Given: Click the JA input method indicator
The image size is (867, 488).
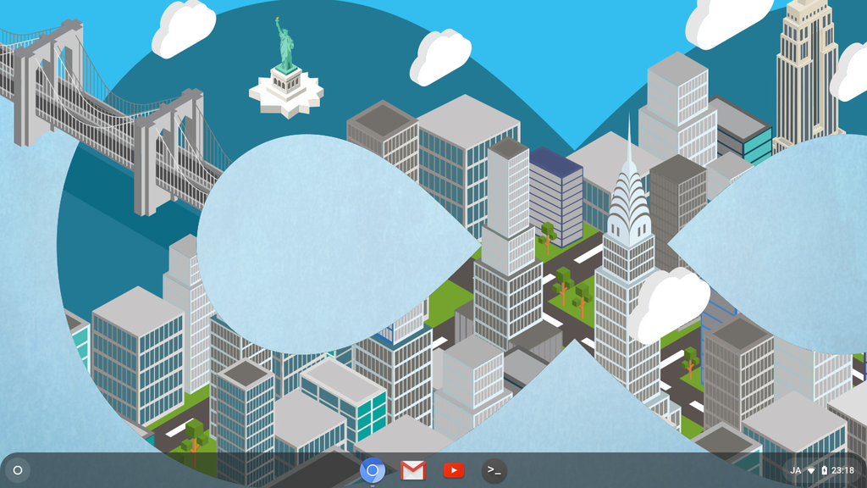Looking at the screenshot, I should pos(796,470).
